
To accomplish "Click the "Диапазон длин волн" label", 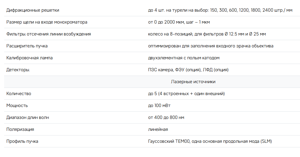I will tap(28, 117).
